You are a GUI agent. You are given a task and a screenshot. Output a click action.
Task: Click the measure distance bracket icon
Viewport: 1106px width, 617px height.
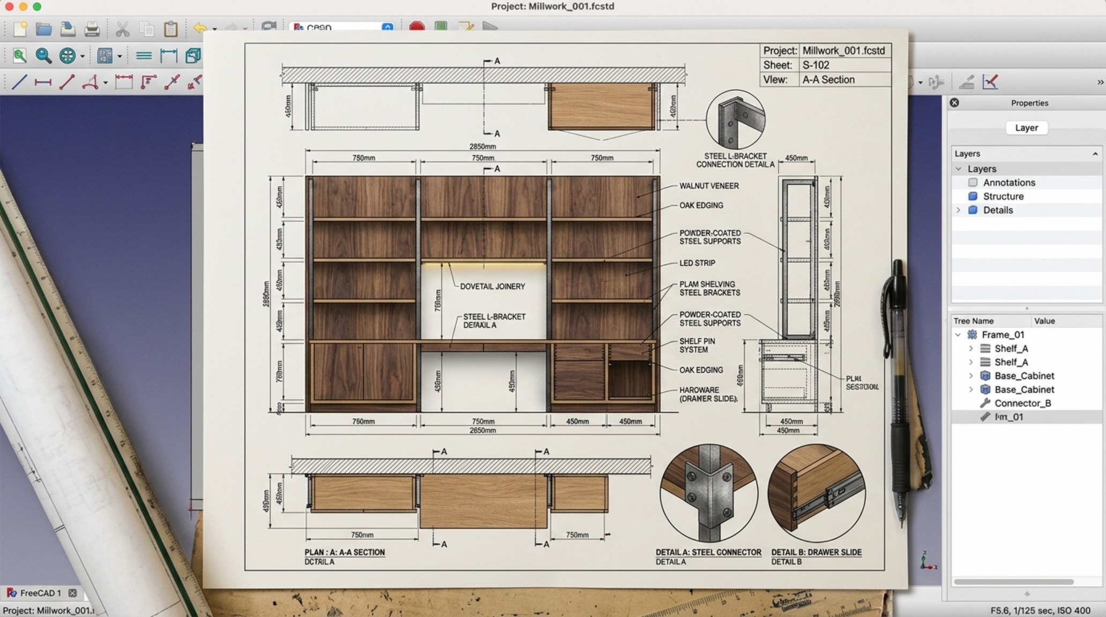pos(169,55)
